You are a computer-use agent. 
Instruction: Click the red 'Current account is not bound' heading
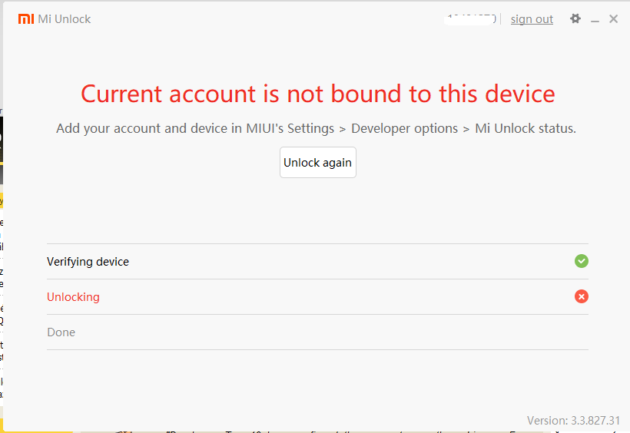coord(318,94)
